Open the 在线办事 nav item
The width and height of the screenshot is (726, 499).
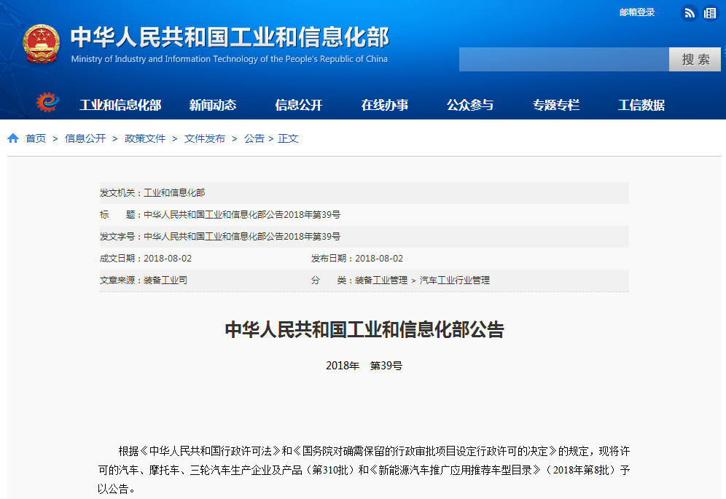385,105
